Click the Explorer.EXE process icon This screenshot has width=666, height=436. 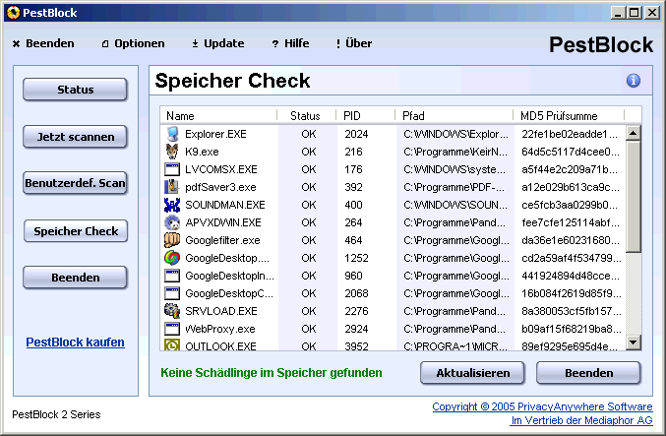point(172,134)
